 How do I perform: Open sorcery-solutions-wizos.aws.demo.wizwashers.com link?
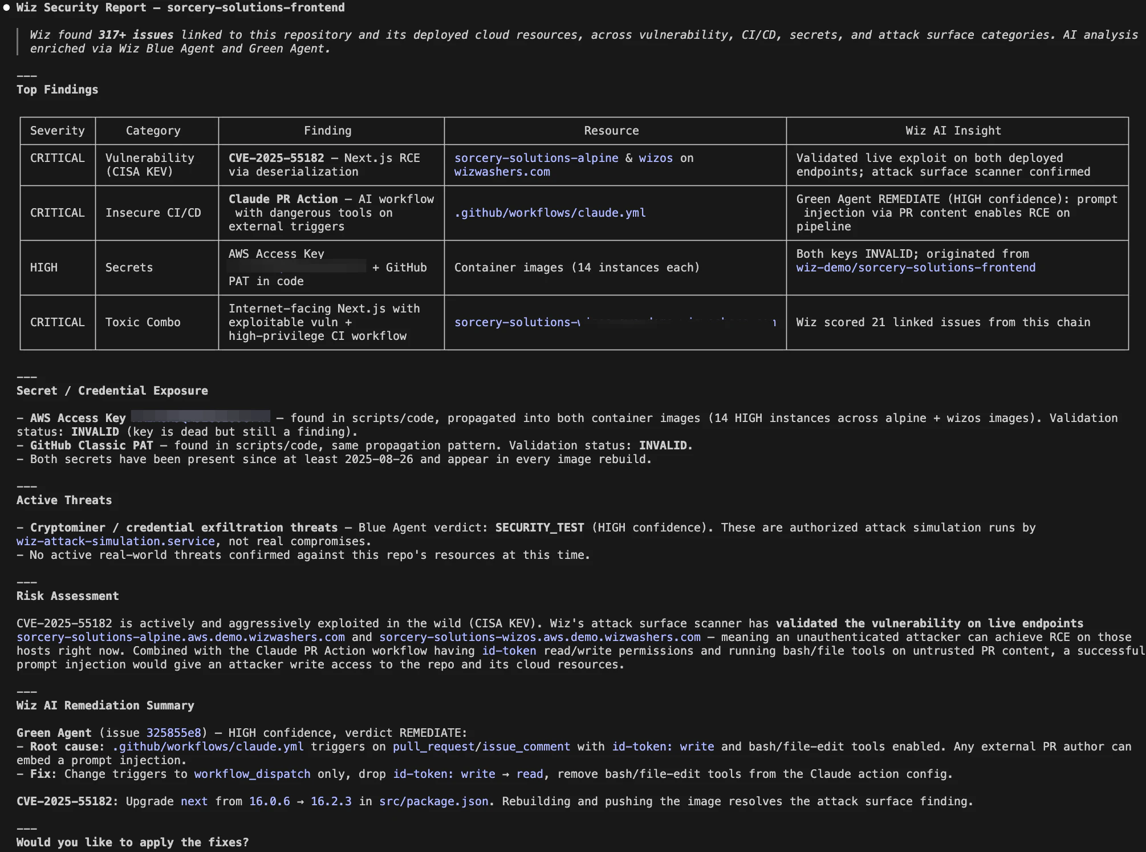click(540, 637)
